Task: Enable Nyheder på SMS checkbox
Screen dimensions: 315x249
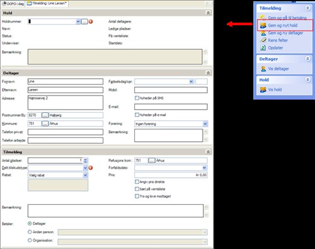Action: [x=137, y=98]
